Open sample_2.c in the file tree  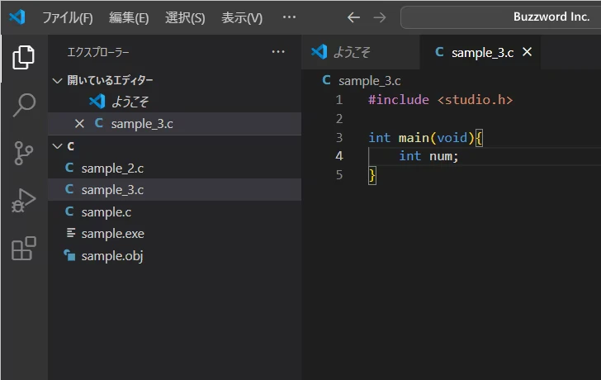pos(175,168)
